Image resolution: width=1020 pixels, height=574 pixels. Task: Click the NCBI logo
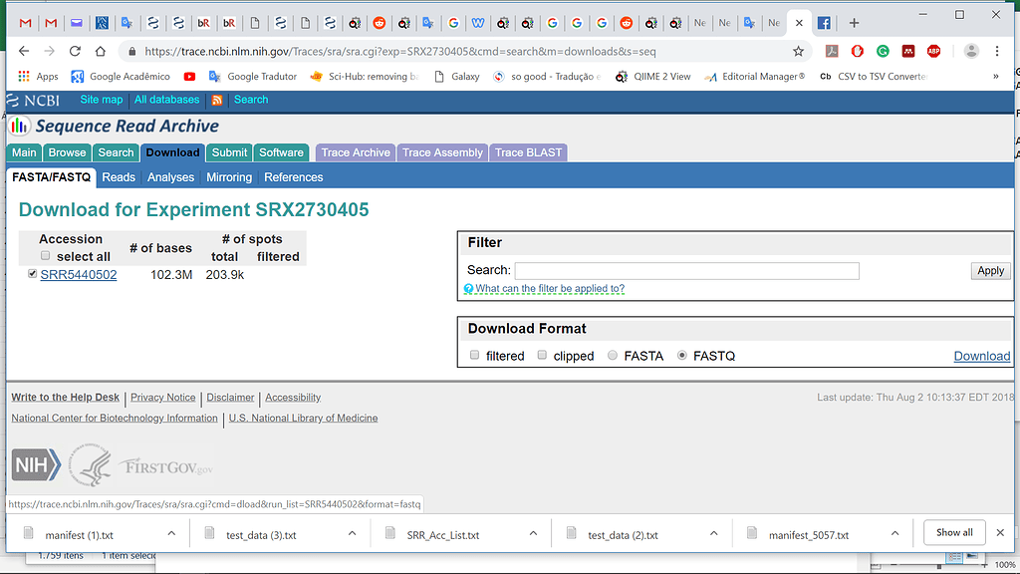pos(33,101)
